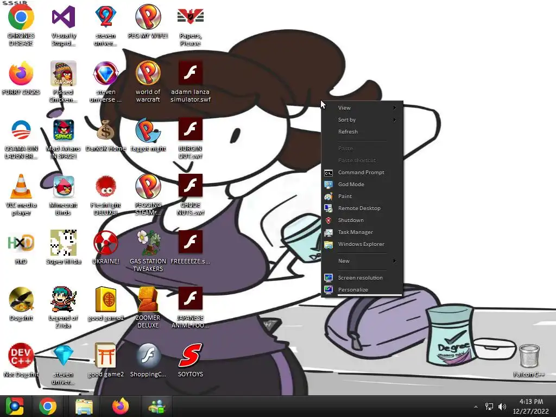Choose Shutdown in the context menu
This screenshot has height=417, width=556.
pyautogui.click(x=362, y=220)
